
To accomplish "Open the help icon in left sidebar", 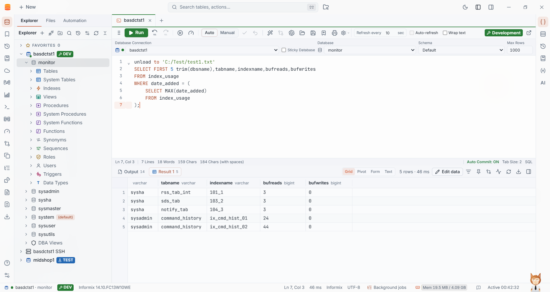I will pyautogui.click(x=7, y=263).
